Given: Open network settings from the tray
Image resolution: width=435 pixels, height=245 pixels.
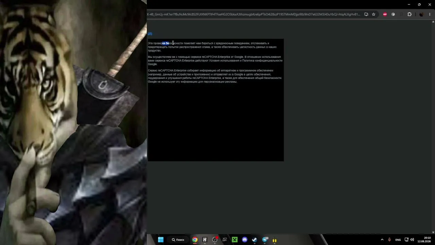Looking at the screenshot, I should pos(406,240).
